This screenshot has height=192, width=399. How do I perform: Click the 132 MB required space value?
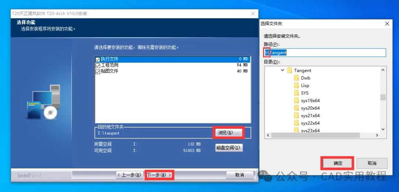[194, 144]
